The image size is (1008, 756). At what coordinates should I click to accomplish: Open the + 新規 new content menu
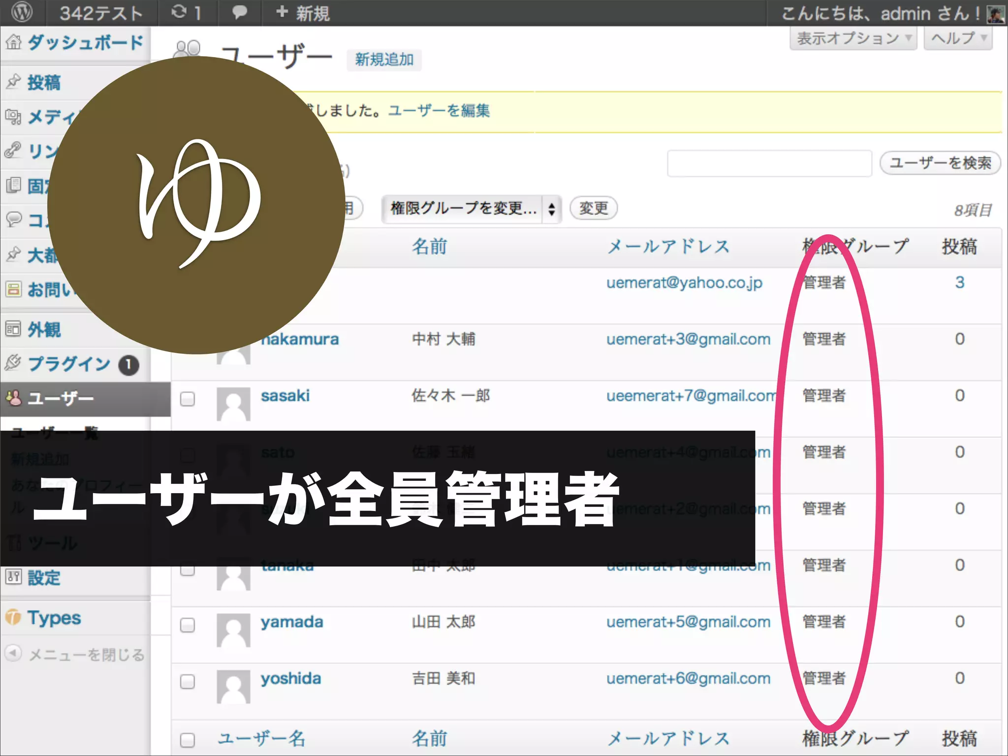pos(302,13)
